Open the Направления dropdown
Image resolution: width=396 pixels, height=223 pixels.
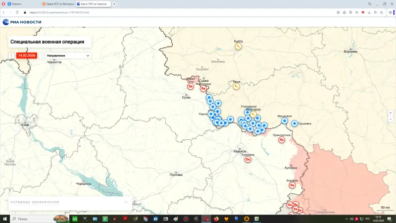tap(68, 56)
